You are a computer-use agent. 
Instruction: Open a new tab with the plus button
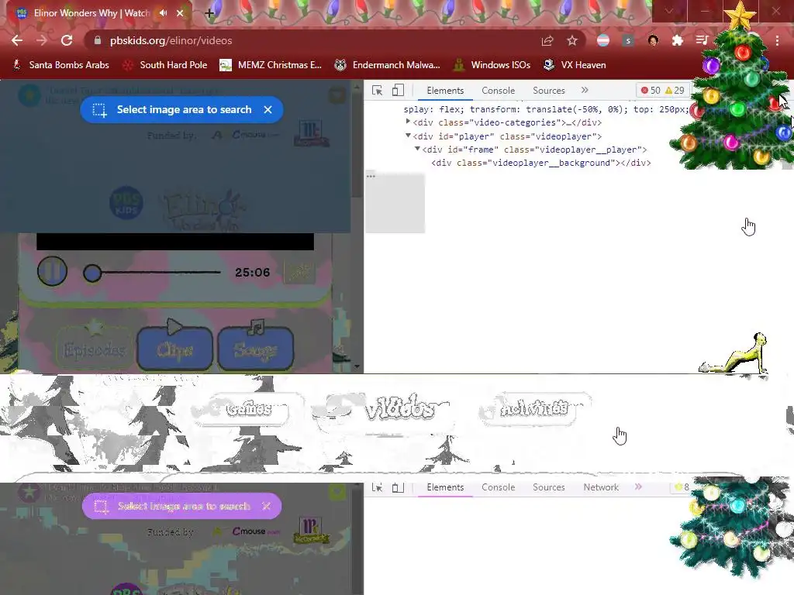[209, 13]
